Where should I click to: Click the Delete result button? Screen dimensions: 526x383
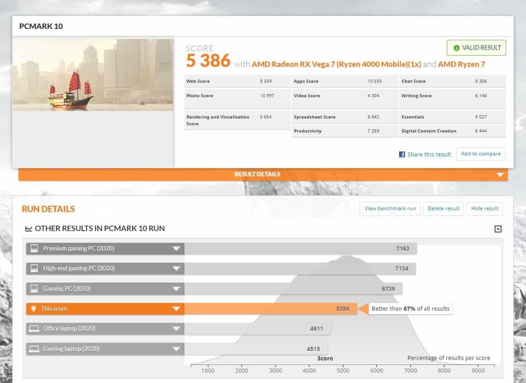pyautogui.click(x=444, y=208)
